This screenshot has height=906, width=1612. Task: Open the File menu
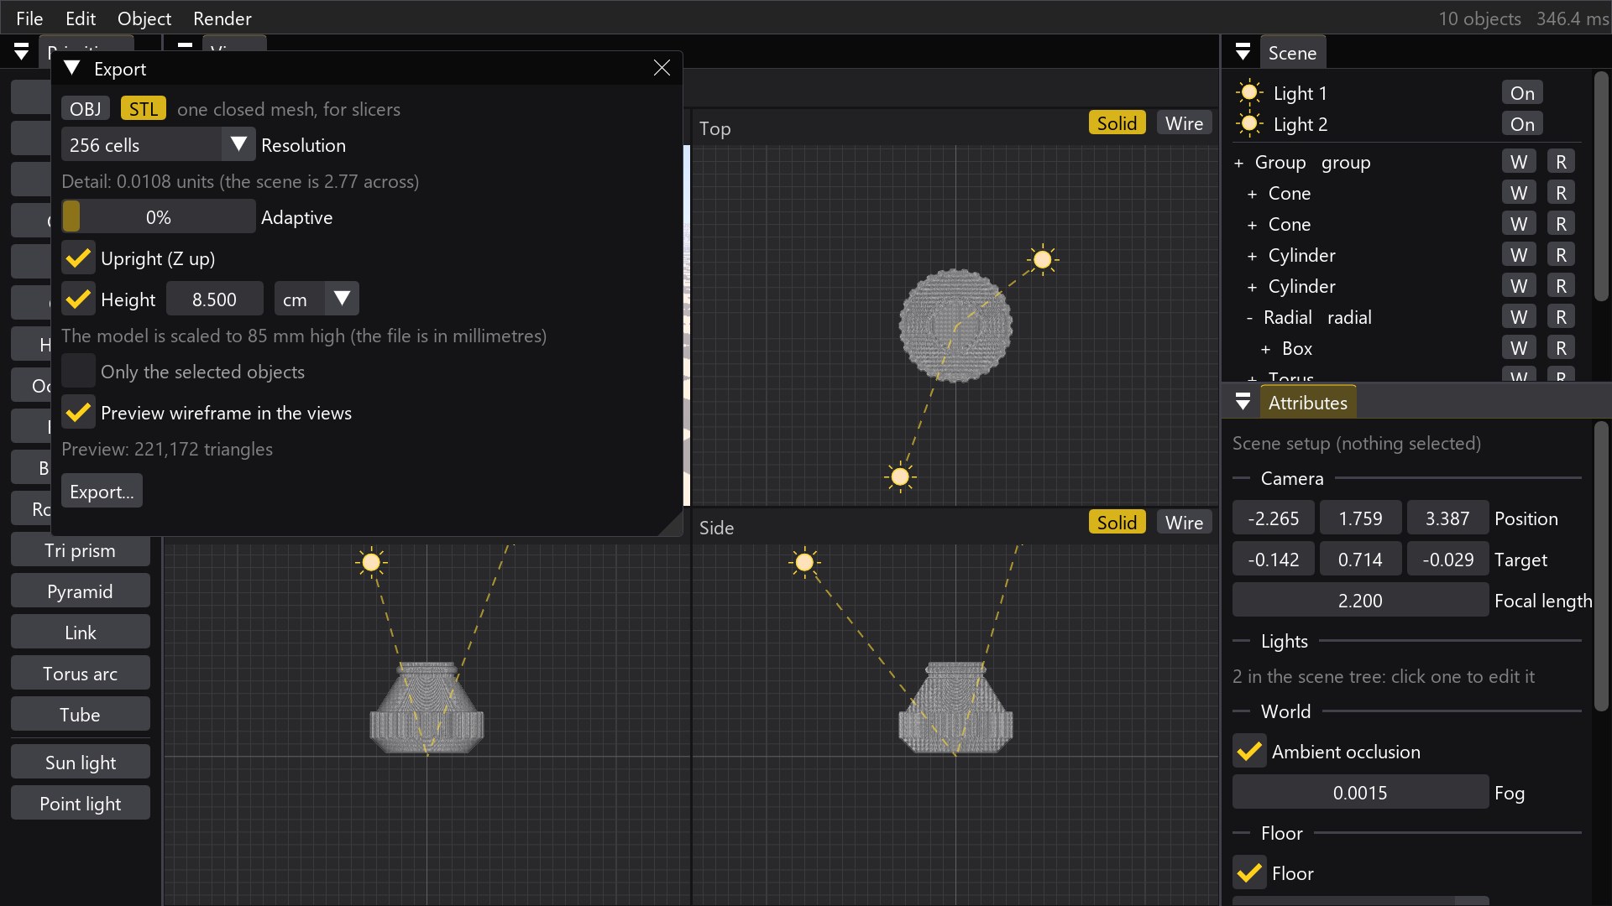[29, 18]
